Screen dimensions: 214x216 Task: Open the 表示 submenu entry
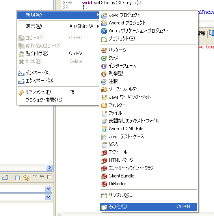58,26
